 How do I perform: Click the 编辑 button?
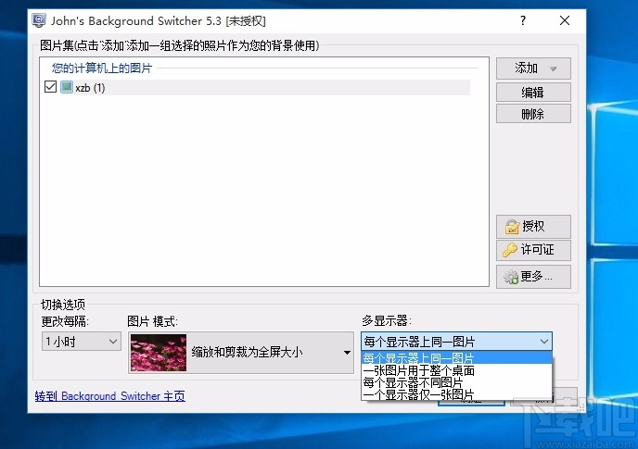[533, 93]
